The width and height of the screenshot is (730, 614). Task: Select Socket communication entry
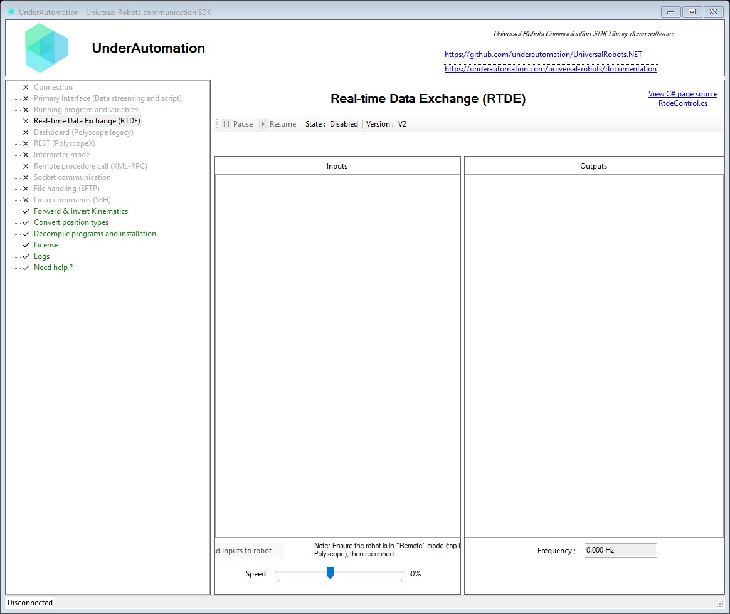pos(72,177)
